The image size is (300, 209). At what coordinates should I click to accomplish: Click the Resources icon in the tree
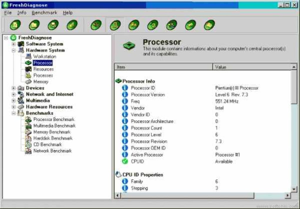point(28,69)
